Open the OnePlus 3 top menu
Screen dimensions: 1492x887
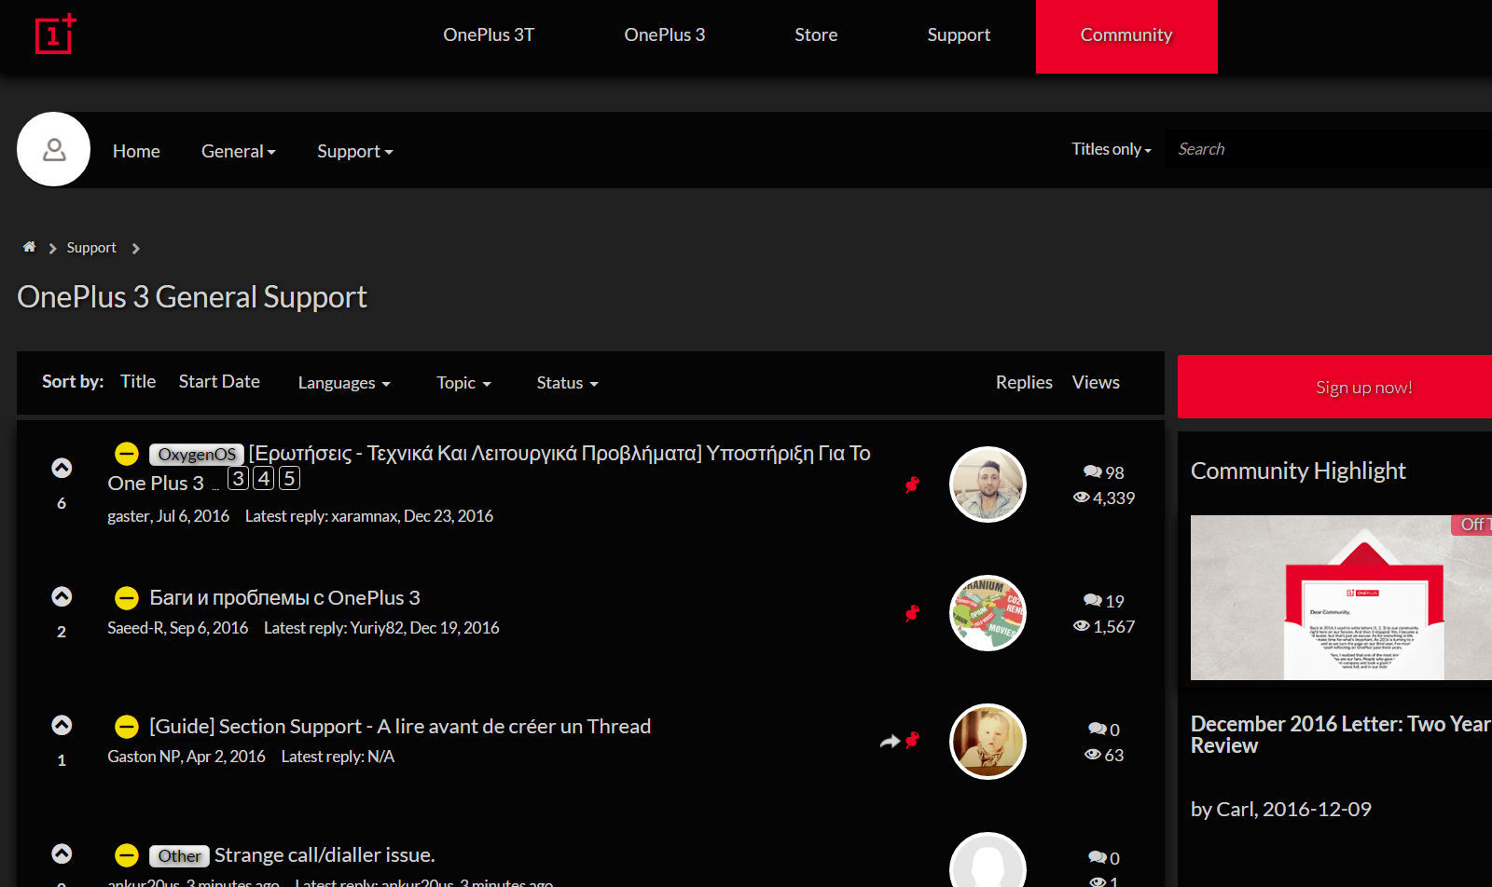pyautogui.click(x=665, y=35)
